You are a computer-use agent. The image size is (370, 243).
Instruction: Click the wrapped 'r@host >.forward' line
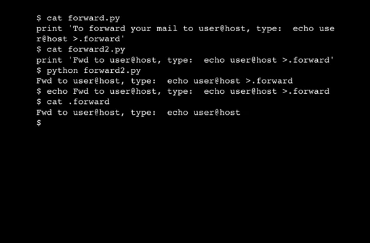pyautogui.click(x=81, y=39)
